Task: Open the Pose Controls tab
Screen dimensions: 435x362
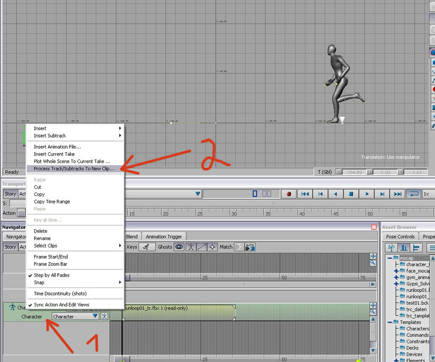Action: 400,237
